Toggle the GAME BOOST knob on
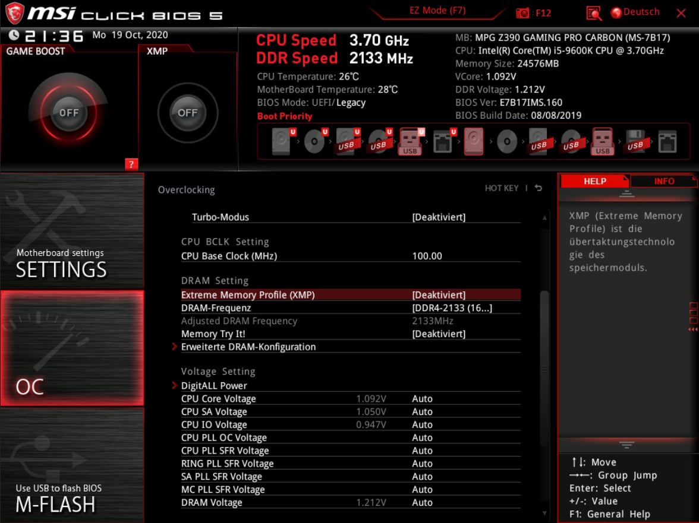Screen dimensions: 699x523 click(x=69, y=113)
